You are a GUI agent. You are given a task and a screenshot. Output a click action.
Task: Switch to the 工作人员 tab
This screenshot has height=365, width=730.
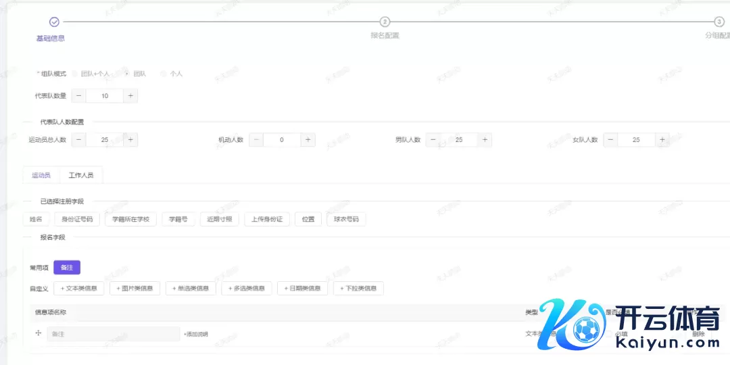(x=81, y=175)
